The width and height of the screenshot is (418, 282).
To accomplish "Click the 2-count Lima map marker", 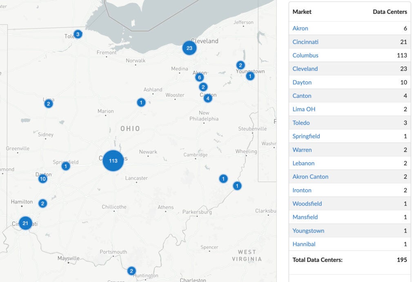I will (48, 103).
